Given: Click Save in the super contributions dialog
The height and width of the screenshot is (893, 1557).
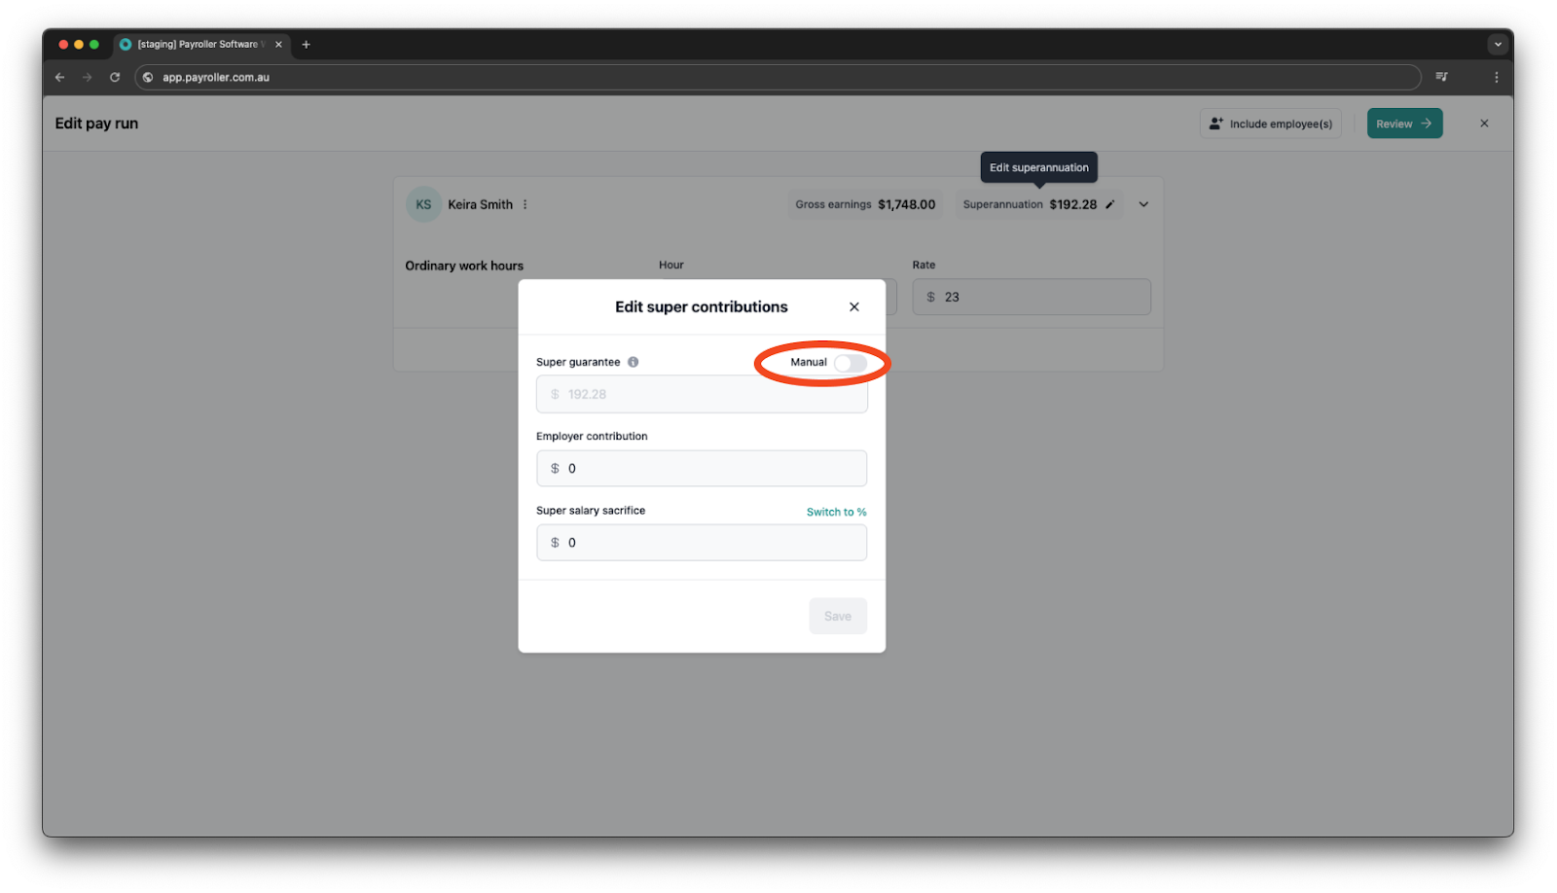Looking at the screenshot, I should click(x=837, y=615).
